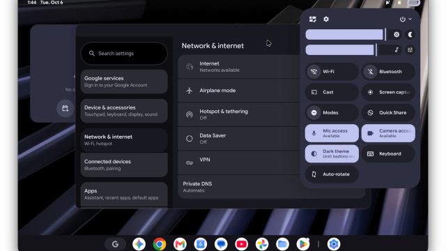Open Play Store from the taskbar
The width and height of the screenshot is (446, 251).
coord(303,244)
